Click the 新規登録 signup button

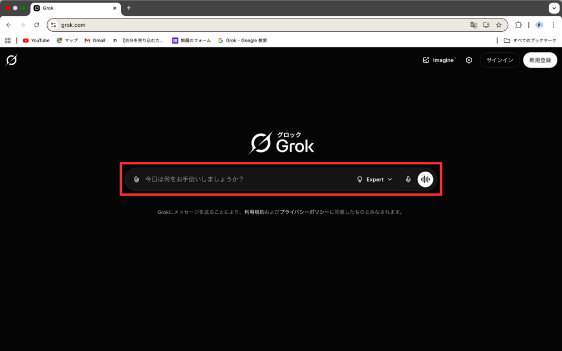click(x=540, y=60)
